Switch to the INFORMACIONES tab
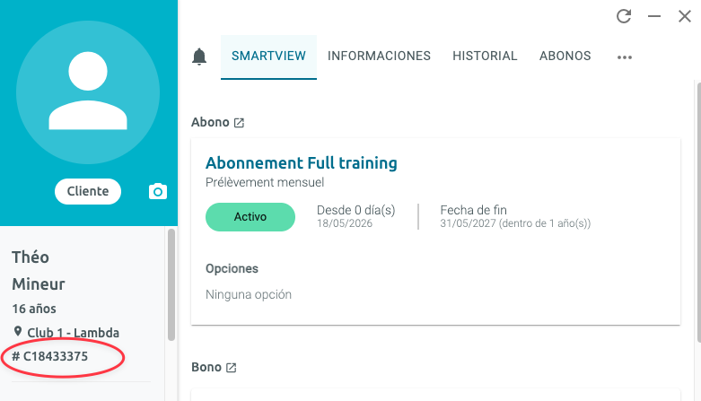The width and height of the screenshot is (701, 401). click(x=379, y=57)
